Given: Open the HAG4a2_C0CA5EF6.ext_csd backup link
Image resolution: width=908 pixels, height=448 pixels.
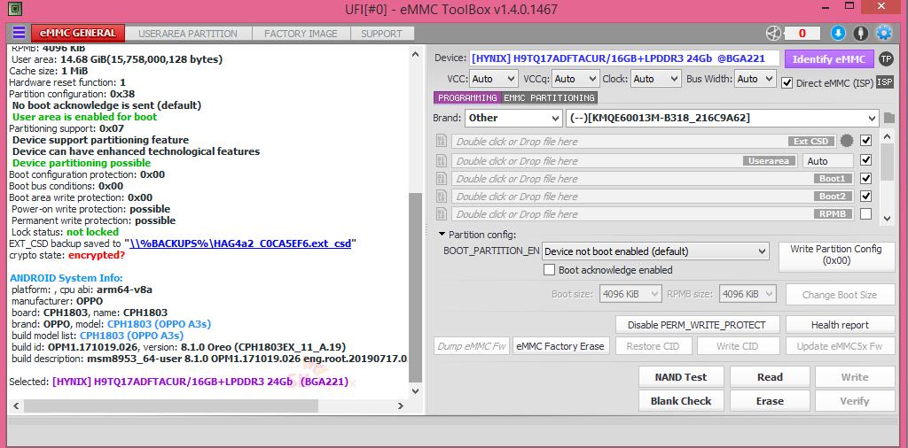Looking at the screenshot, I should point(240,243).
